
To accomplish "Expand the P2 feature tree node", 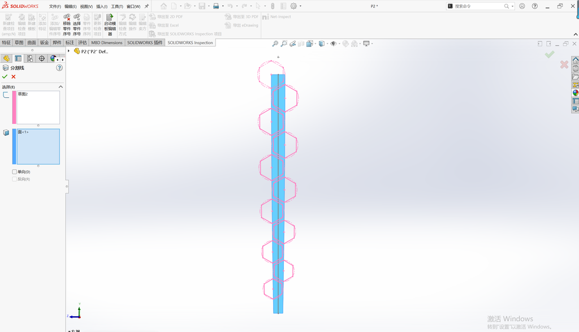I will pyautogui.click(x=68, y=51).
